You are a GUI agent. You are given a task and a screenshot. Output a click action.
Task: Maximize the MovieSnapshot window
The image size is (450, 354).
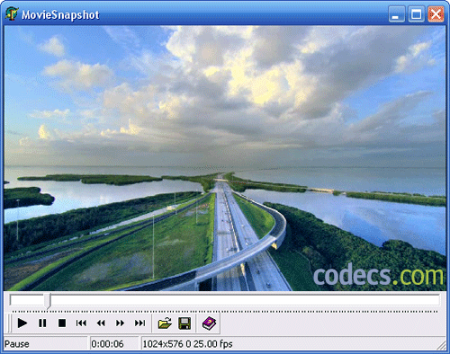(416, 13)
